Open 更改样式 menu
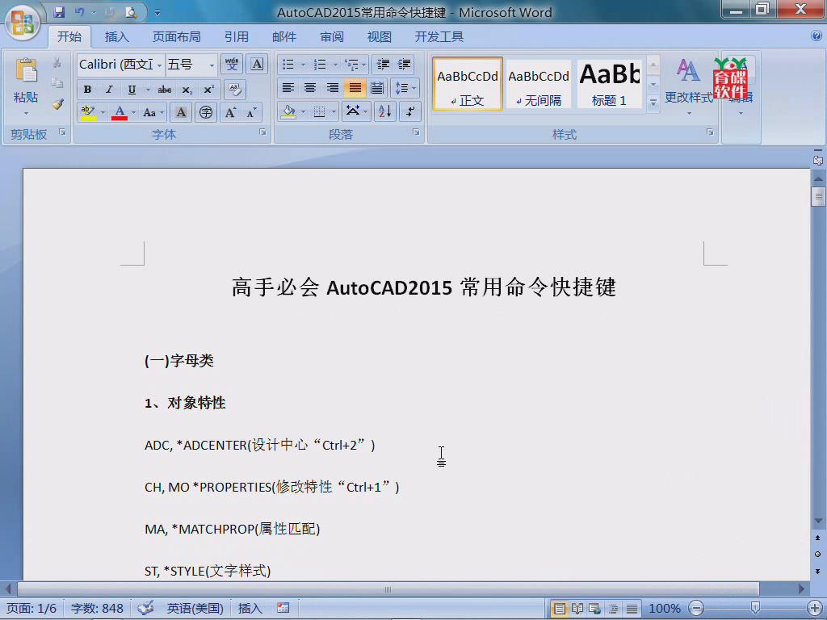Screen dimensions: 827x620 (x=688, y=86)
